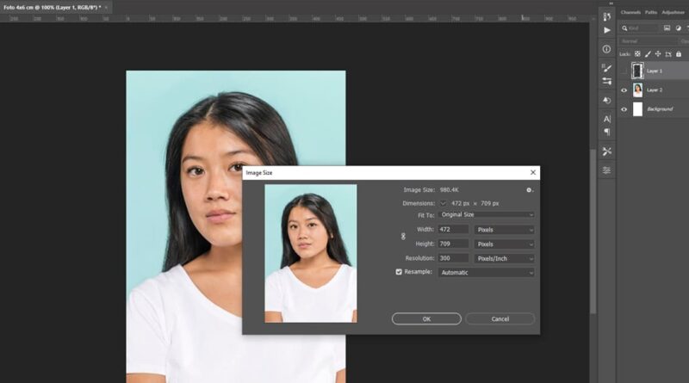
Task: Hide the Background layer via eye icon
Action: (624, 109)
